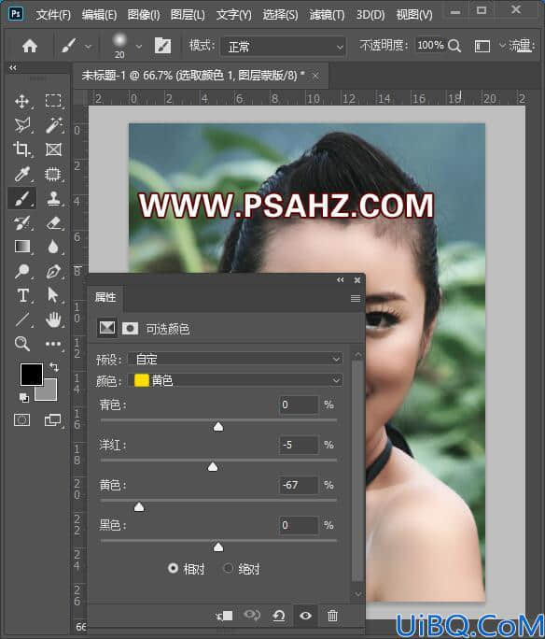Open the 编辑(E) menu
This screenshot has height=639, width=545.
pos(99,15)
